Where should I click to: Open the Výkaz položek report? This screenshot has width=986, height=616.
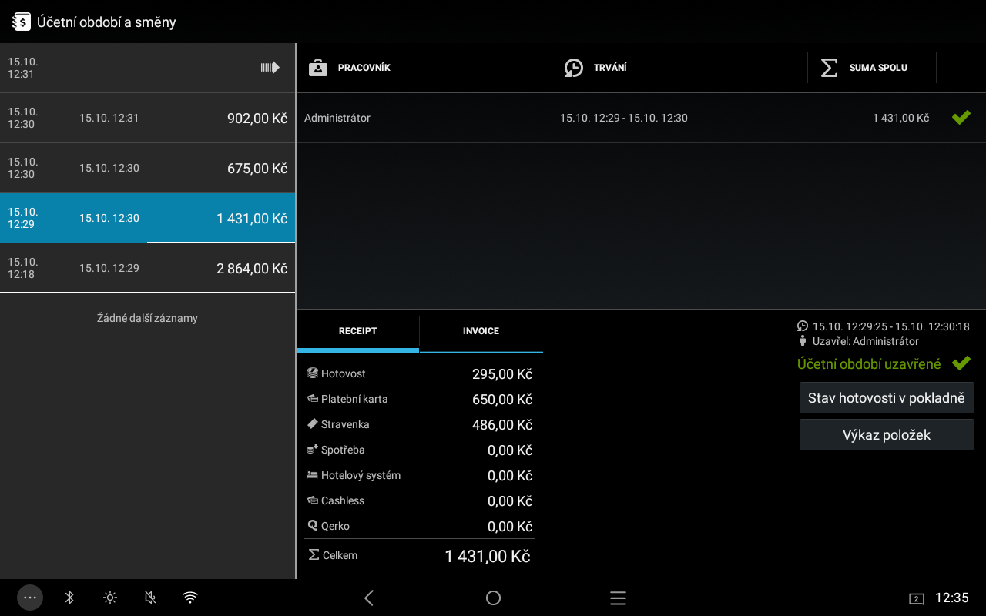[886, 435]
